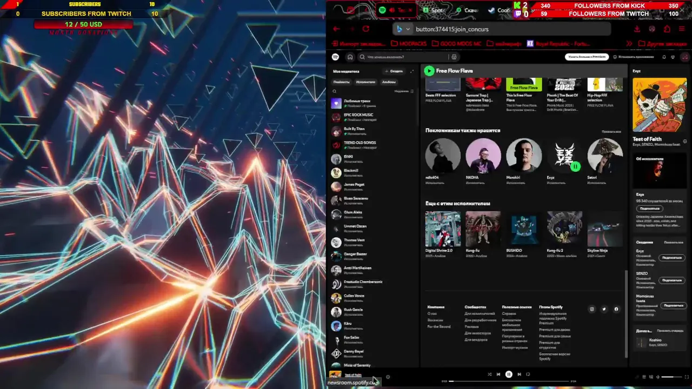Open the MODPACKS bookmark folder

coord(409,43)
